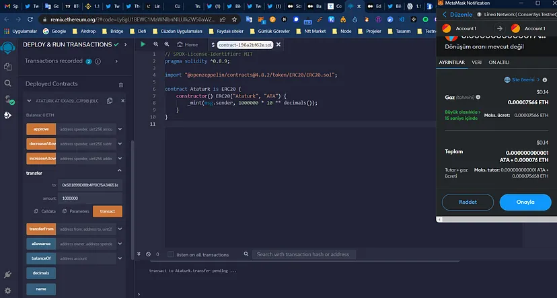Image resolution: width=557 pixels, height=298 pixels.
Task: Open the Solidity Compiler sidebar icon
Action: coord(8,99)
